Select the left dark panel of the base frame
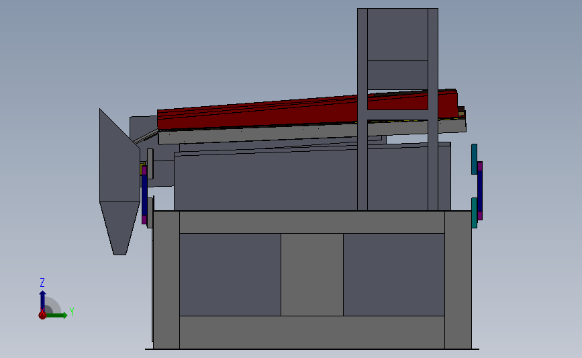The height and width of the screenshot is (358, 582). click(x=230, y=275)
